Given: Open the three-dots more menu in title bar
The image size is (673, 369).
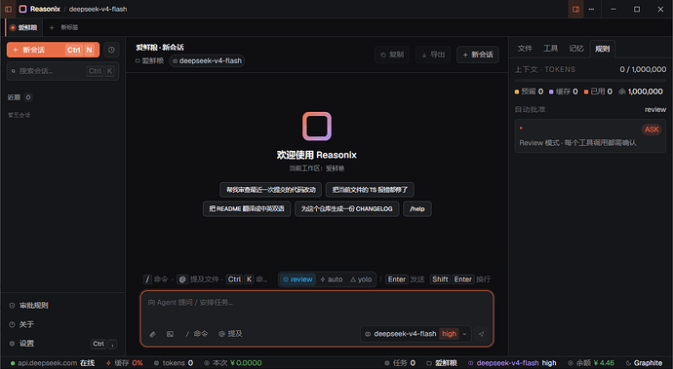Looking at the screenshot, I should click(x=591, y=9).
